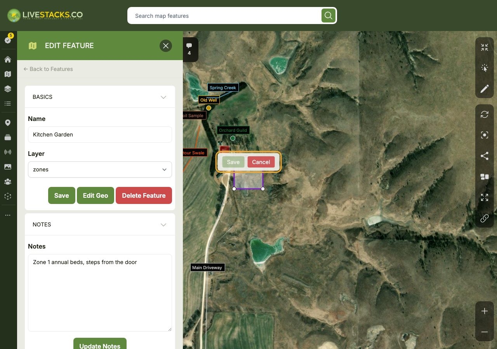The width and height of the screenshot is (497, 349).
Task: Go back via Back to Features link
Action: click(48, 69)
